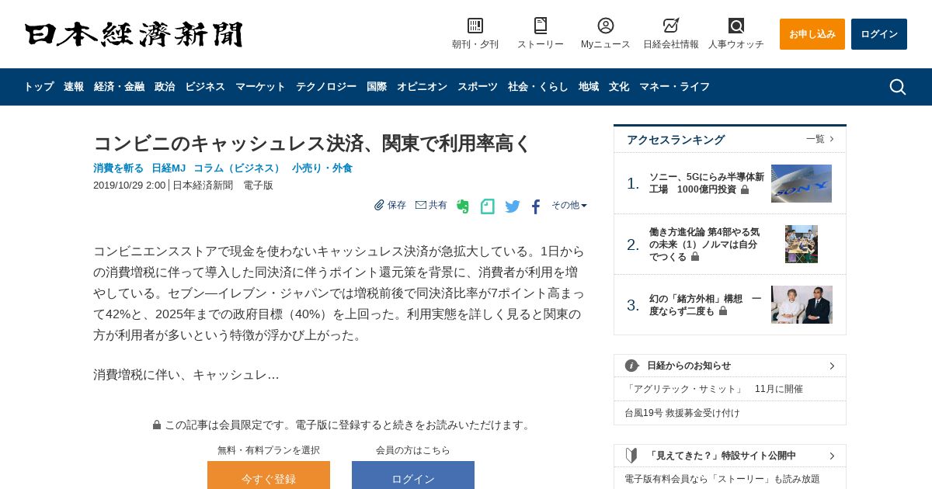The image size is (932, 489).
Task: Click the アクセスランキング heading
Action: (676, 140)
